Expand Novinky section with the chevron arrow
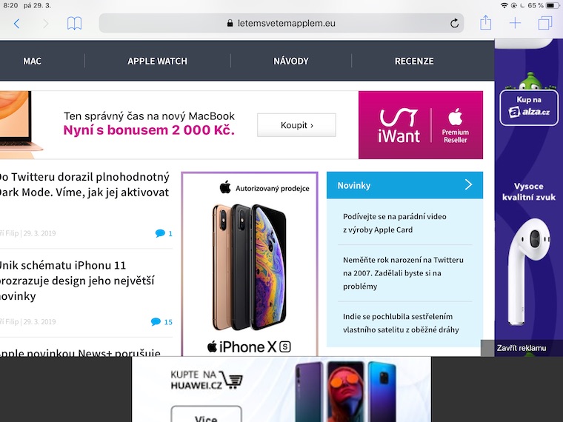 point(469,185)
